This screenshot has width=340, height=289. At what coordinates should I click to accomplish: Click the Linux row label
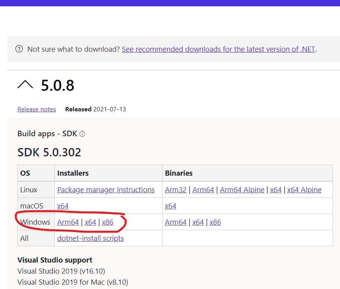point(29,190)
